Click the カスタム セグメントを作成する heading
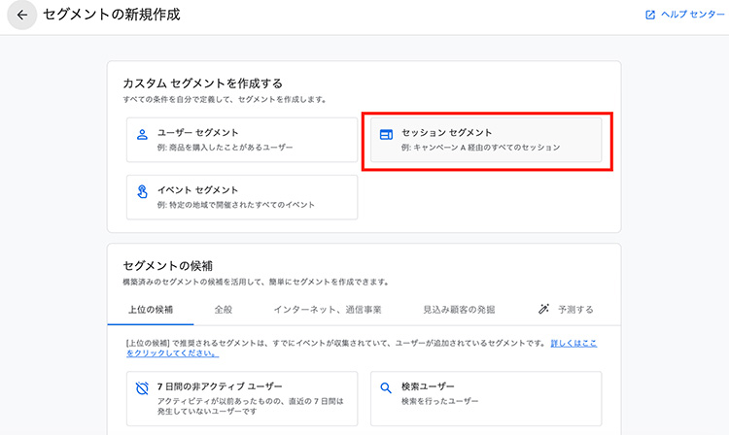Viewport: 729px width, 435px height. tap(203, 84)
